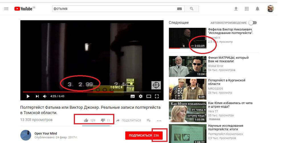Toggle subtitles on the video player
This screenshot has height=143, width=285.
coord(133,96)
